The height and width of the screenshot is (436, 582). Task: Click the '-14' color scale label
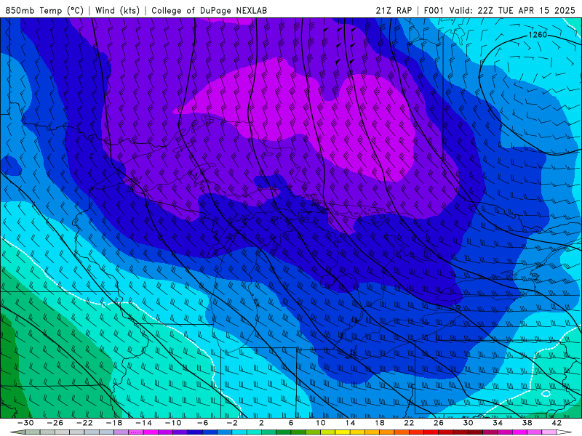point(143,423)
